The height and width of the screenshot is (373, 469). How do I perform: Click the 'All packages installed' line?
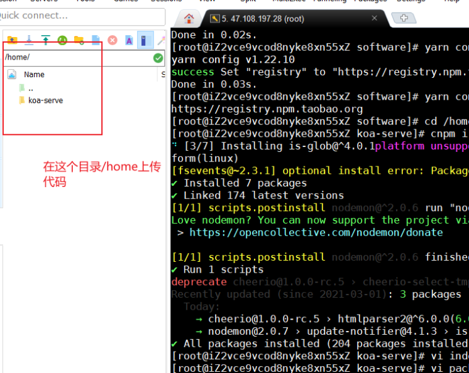pos(320,343)
